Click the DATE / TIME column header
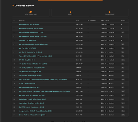 pos(105,20)
